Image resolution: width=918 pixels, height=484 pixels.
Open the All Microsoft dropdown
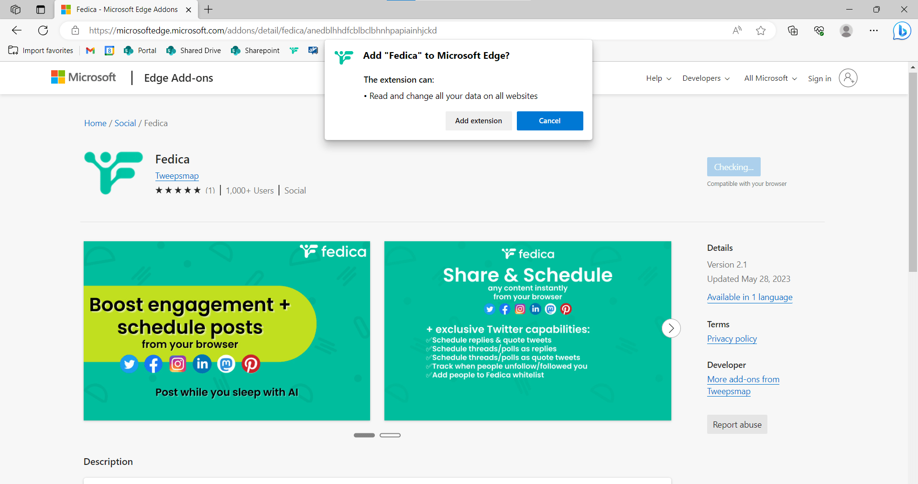(x=769, y=78)
